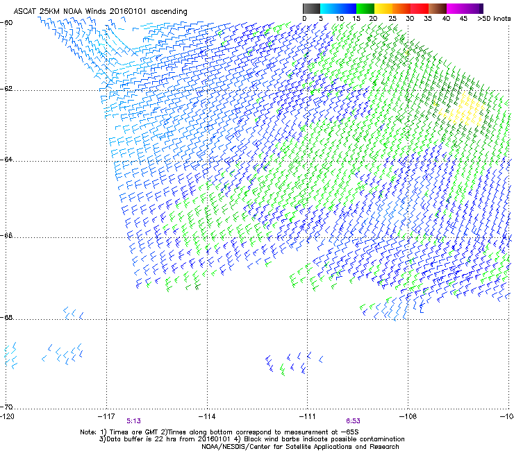Click the -111 longitude axis label
This screenshot has height=451, width=514.
pos(308,416)
